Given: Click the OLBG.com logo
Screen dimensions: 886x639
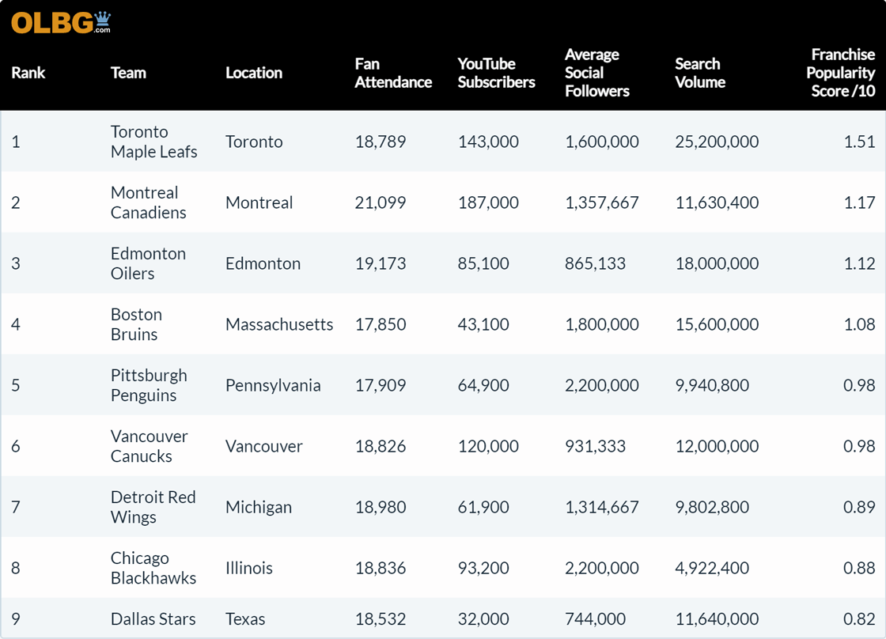Looking at the screenshot, I should (x=61, y=23).
